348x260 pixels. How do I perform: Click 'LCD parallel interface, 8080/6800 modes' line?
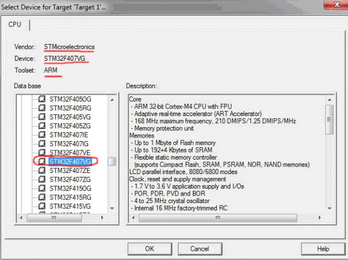tap(183, 172)
